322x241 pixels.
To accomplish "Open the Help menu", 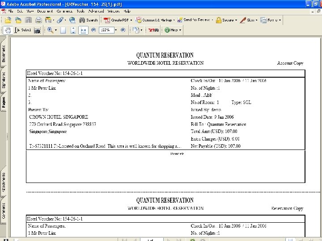I will (x=127, y=11).
